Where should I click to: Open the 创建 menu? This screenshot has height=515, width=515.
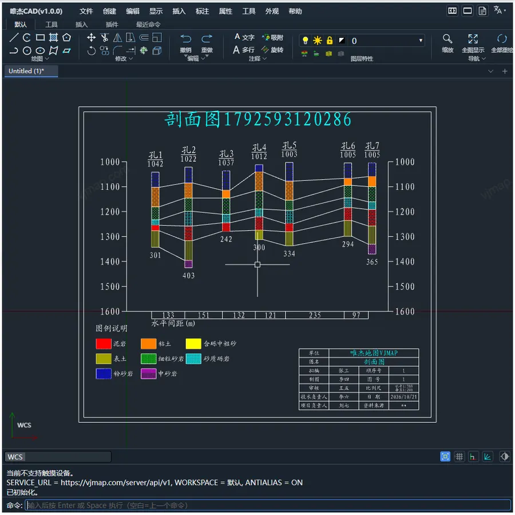tap(109, 11)
